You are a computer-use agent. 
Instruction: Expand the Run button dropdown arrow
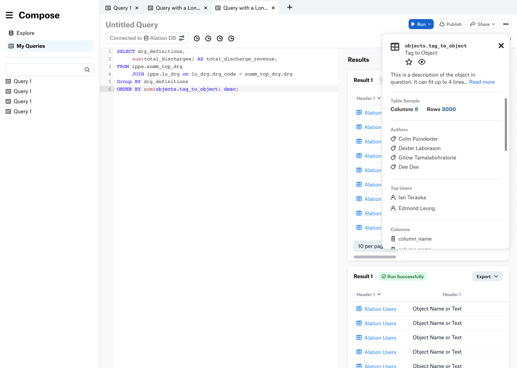pos(429,24)
